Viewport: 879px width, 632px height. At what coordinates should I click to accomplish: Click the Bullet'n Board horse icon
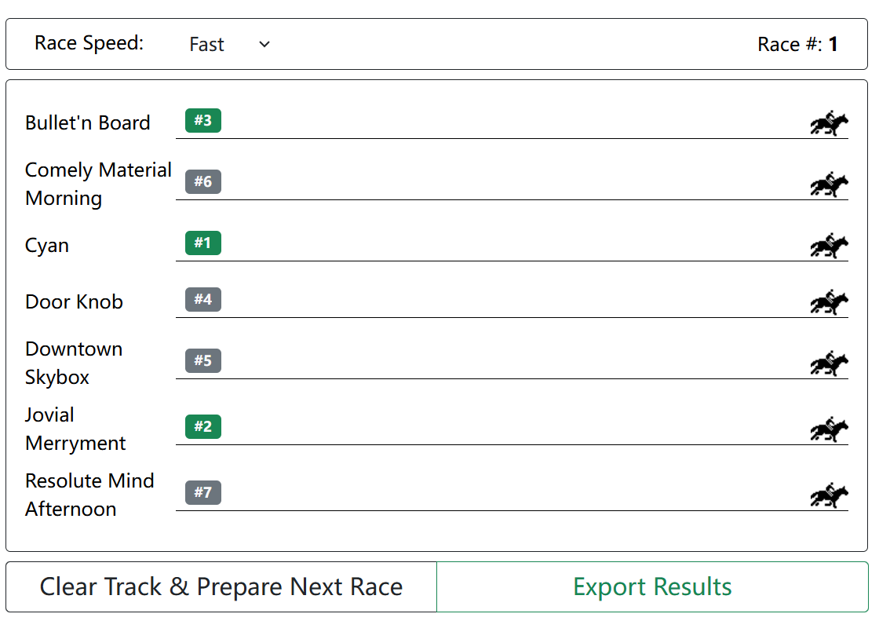tap(830, 122)
